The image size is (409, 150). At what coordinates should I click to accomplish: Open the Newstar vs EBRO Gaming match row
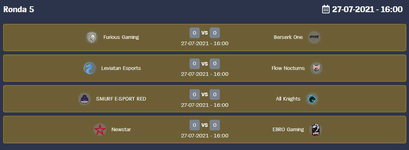pos(204,130)
